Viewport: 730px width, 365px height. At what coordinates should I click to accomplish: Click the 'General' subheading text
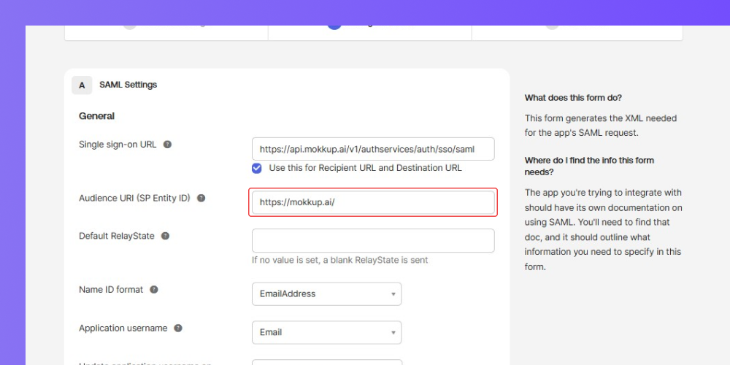[97, 116]
